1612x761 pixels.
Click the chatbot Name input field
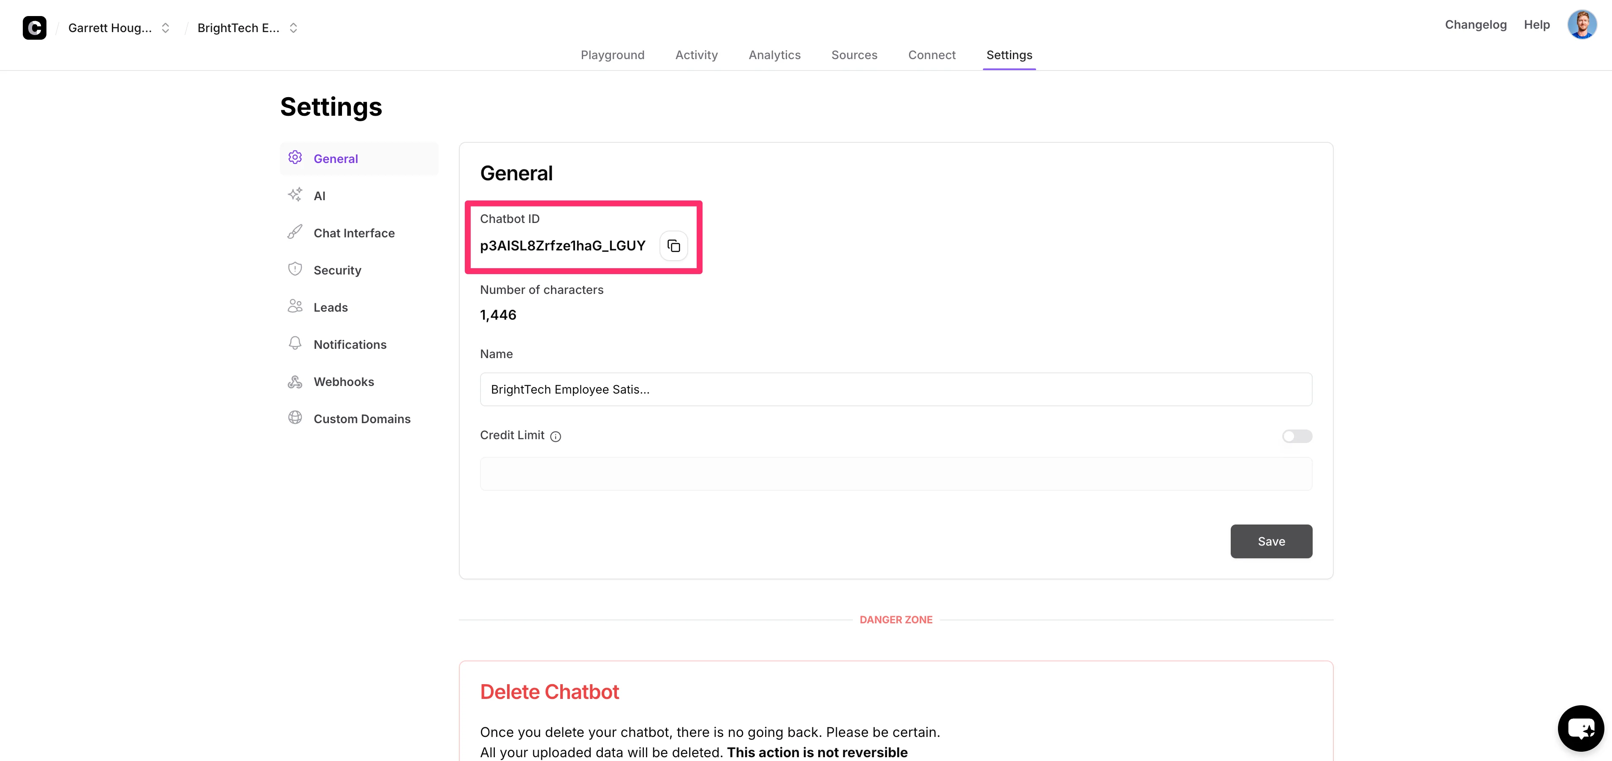[x=896, y=389]
